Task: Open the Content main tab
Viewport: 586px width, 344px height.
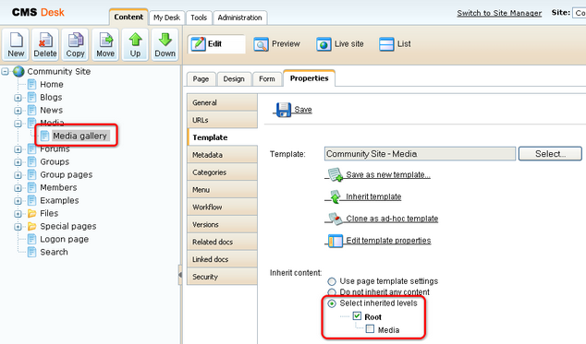Action: (128, 18)
